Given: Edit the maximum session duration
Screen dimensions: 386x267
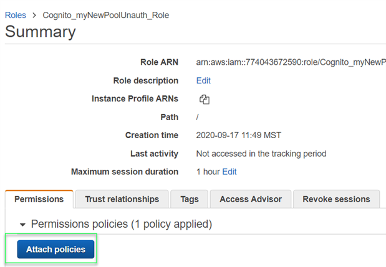Looking at the screenshot, I should click(229, 171).
